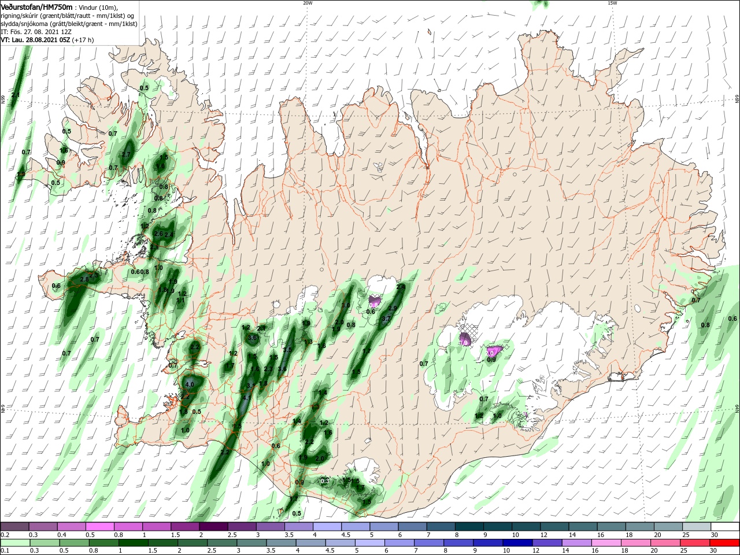Pick the white snow legend swatch labeled 30

(x=726, y=527)
